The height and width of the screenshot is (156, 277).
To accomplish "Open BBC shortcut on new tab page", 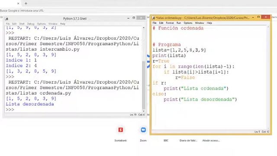I will [166, 140].
